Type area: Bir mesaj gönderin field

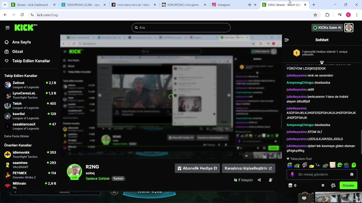(x=322, y=175)
